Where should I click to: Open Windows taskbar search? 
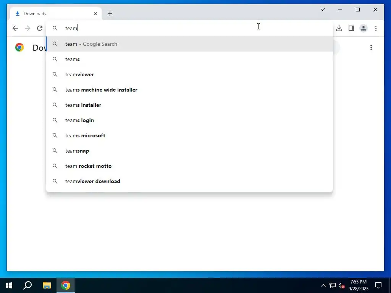27,285
